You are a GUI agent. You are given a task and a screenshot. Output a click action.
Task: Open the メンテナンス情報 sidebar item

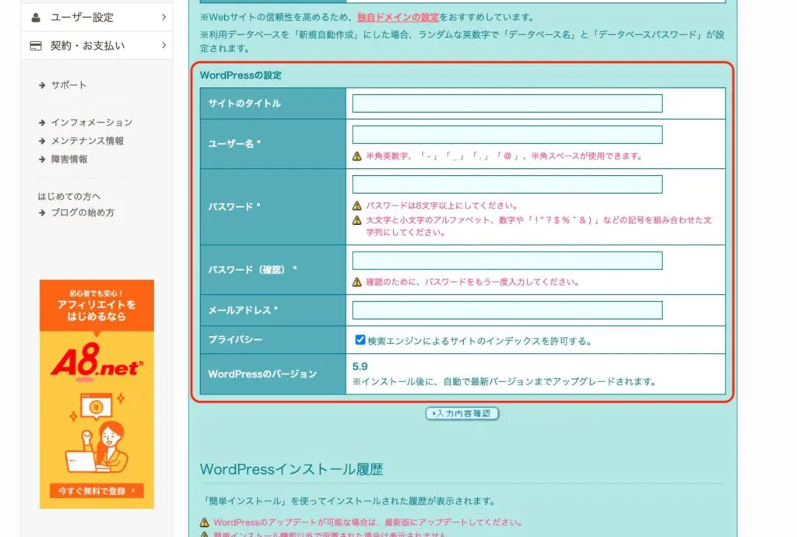coord(87,142)
